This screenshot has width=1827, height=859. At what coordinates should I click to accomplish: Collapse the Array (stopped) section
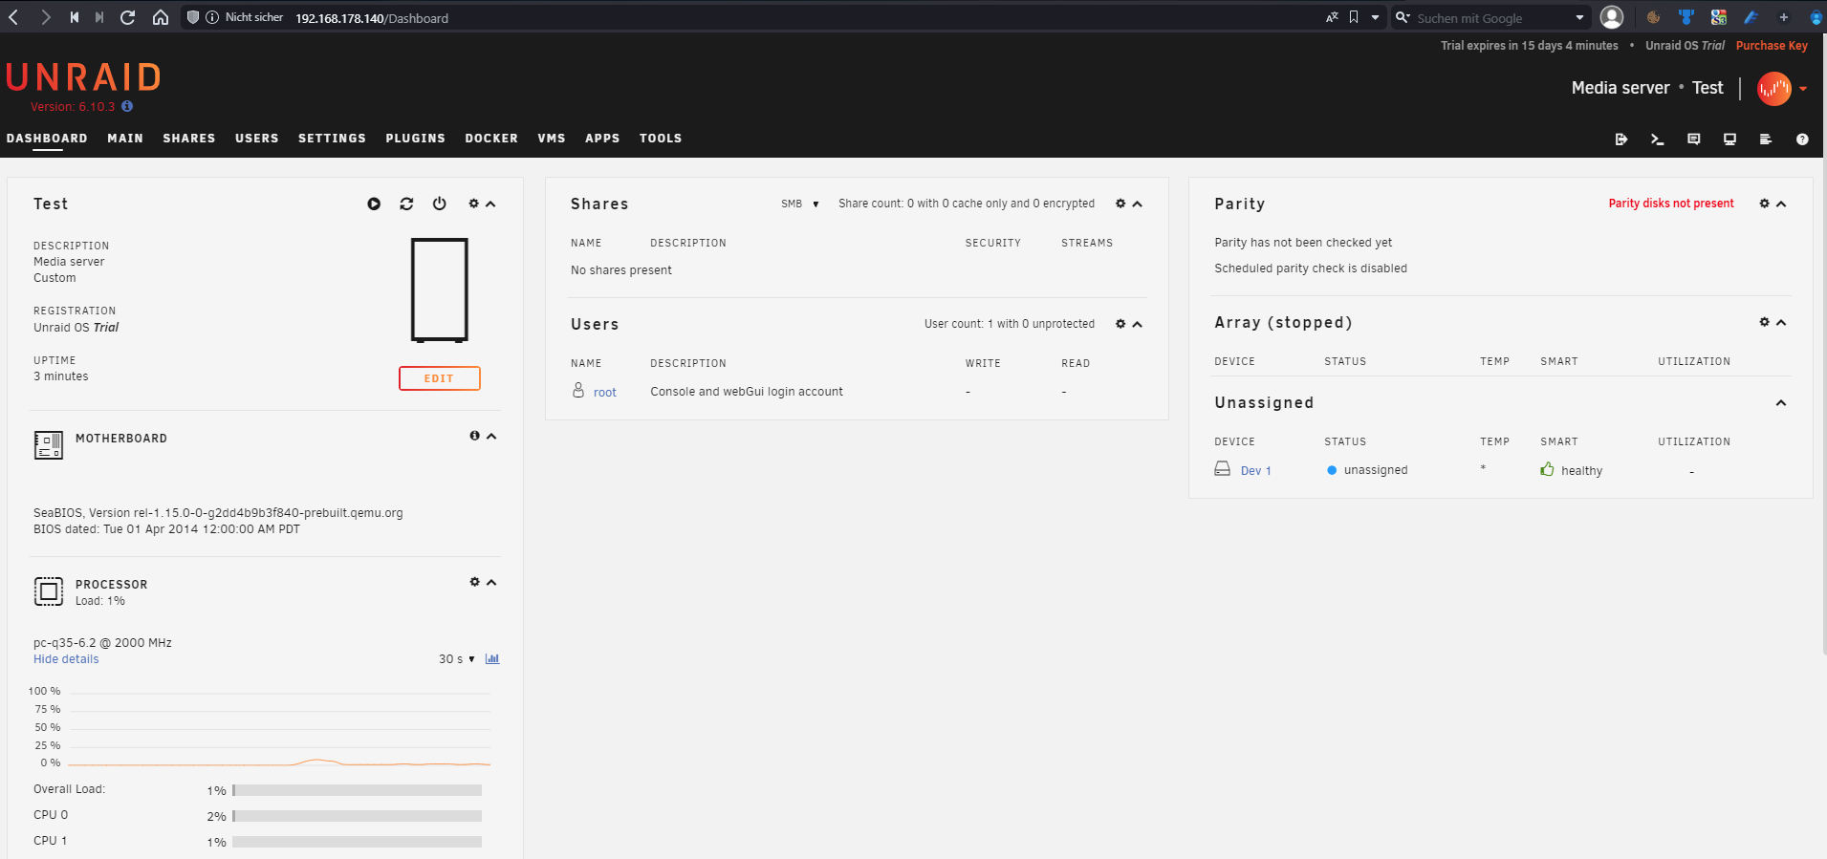click(x=1781, y=322)
